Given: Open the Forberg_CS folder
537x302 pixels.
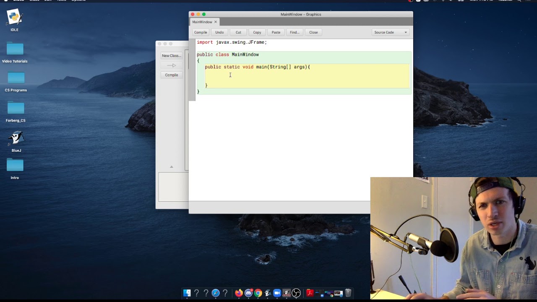Looking at the screenshot, I should (16, 108).
